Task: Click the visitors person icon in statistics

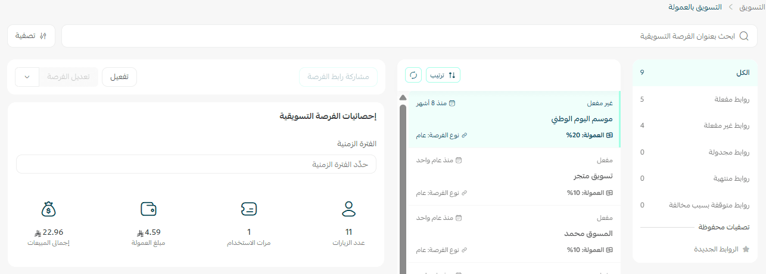Action: [x=348, y=209]
